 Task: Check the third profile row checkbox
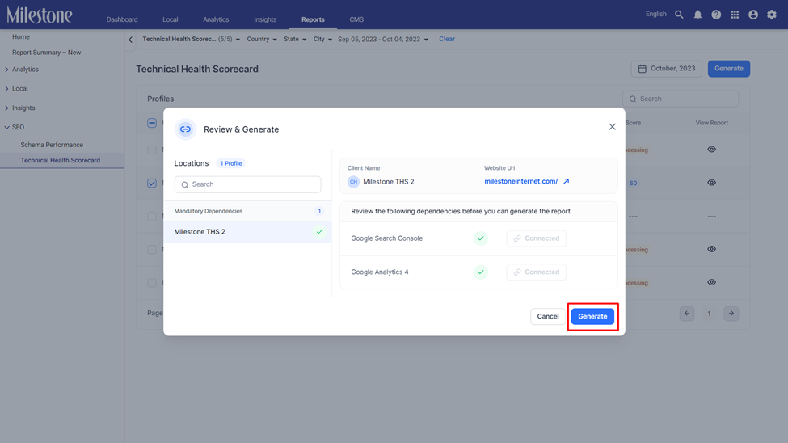coord(152,216)
